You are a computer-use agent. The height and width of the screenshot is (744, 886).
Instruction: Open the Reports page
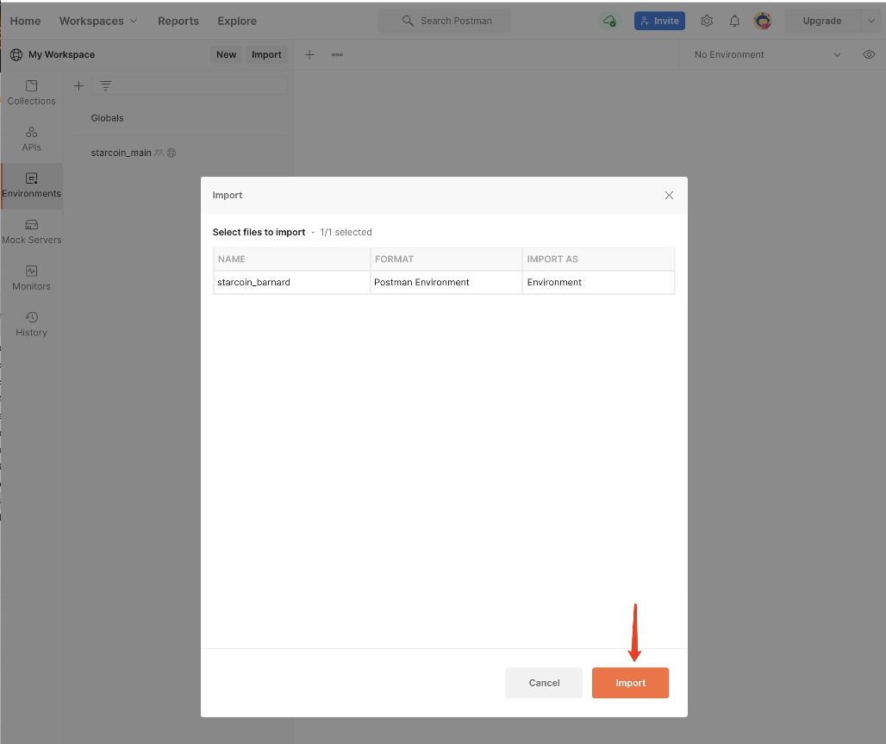pos(178,21)
